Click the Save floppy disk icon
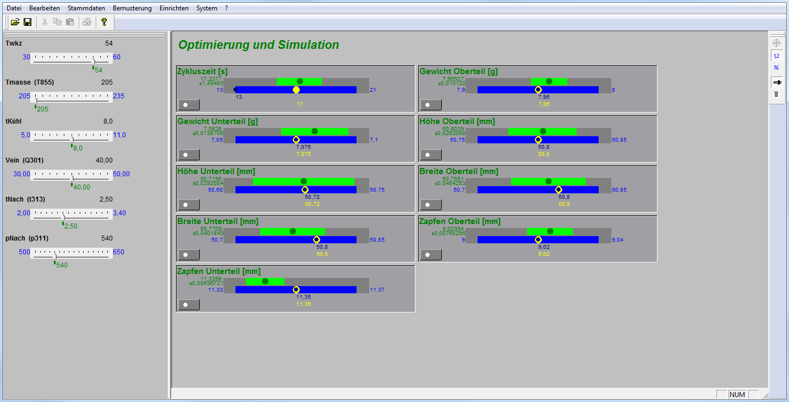 point(27,22)
